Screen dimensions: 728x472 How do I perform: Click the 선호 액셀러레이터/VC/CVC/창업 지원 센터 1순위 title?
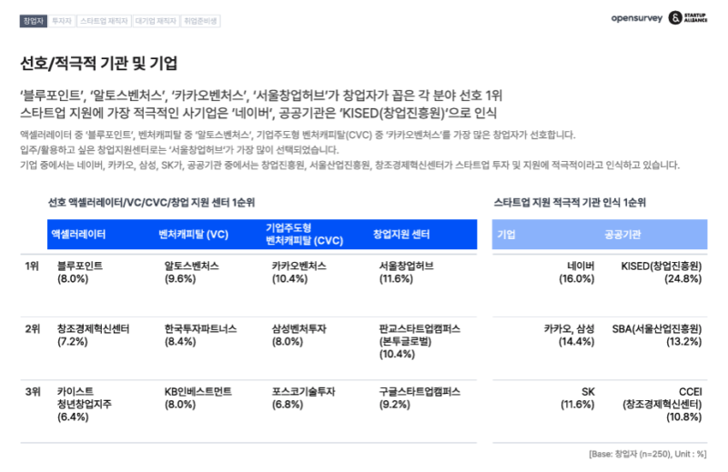click(x=151, y=203)
